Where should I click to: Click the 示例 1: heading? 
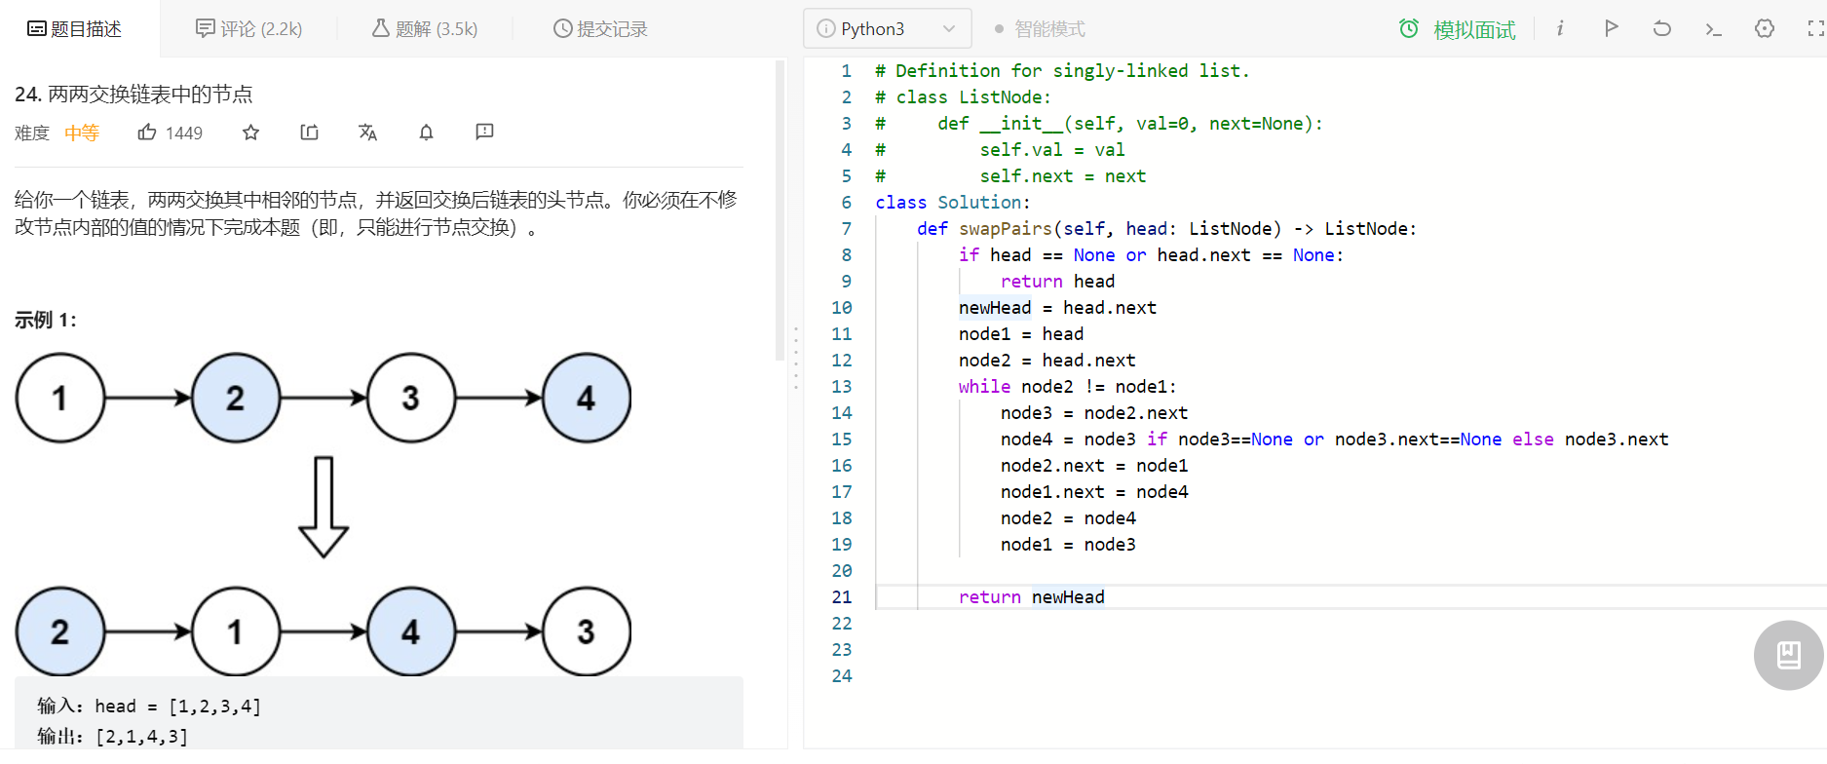click(x=46, y=320)
